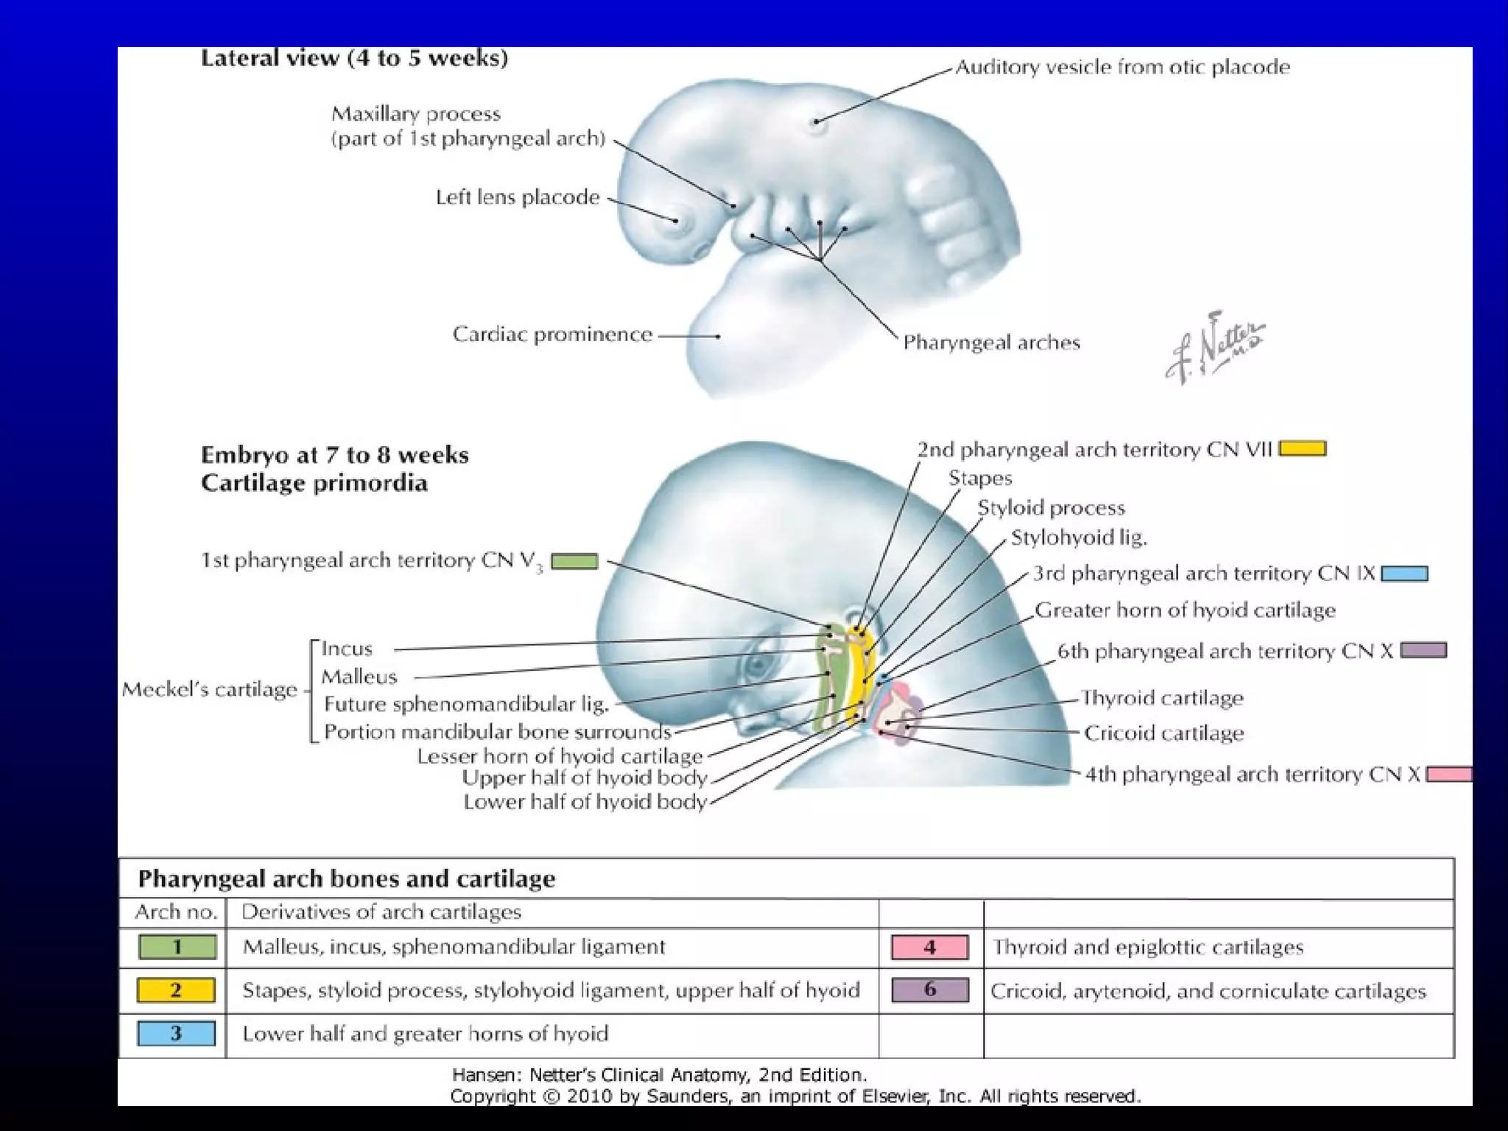This screenshot has width=1508, height=1131.
Task: Click the yellow CN VII legend swatch
Action: 1303,448
